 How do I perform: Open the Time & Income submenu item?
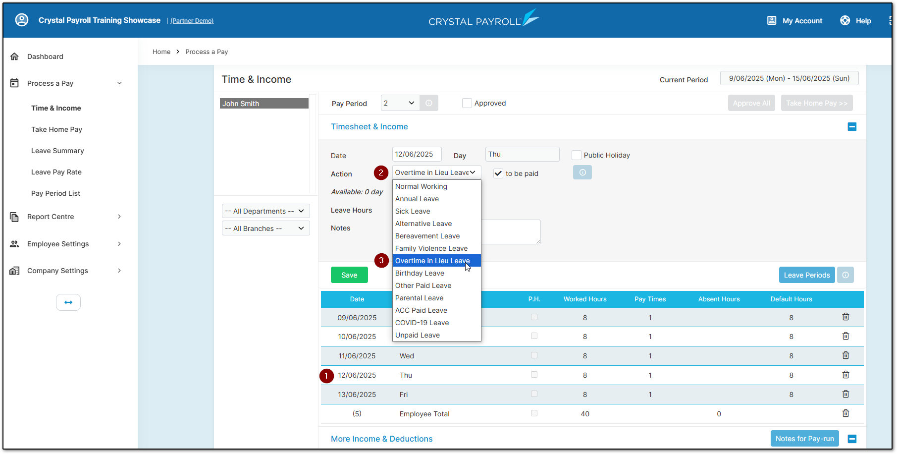[56, 108]
